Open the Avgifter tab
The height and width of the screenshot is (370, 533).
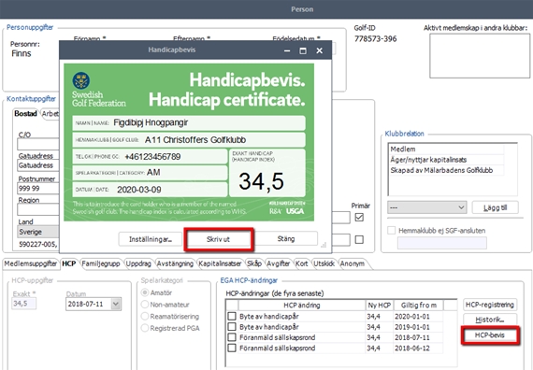pos(279,263)
